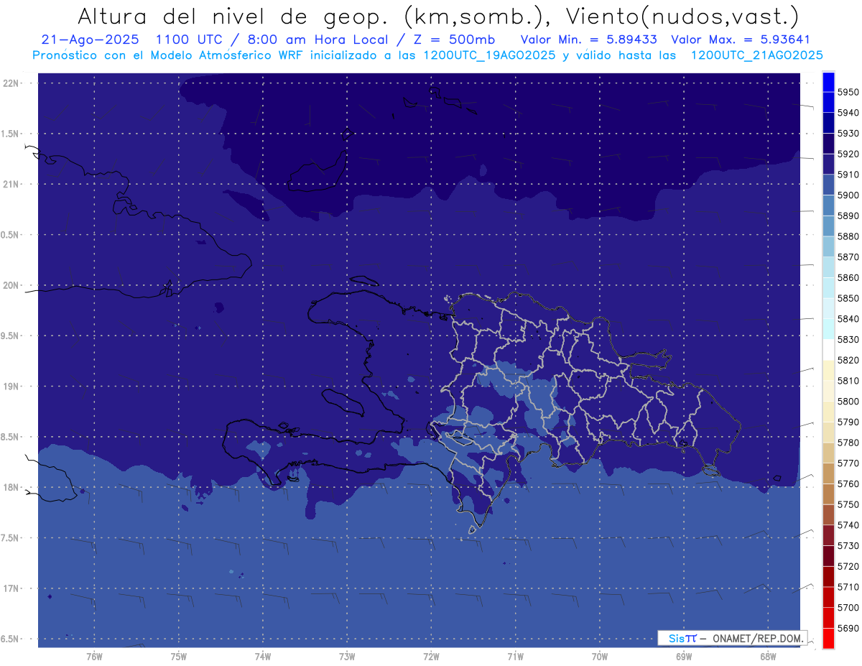The width and height of the screenshot is (862, 666).
Task: Click the bright blue swatch atop the color bar
Action: tap(828, 82)
